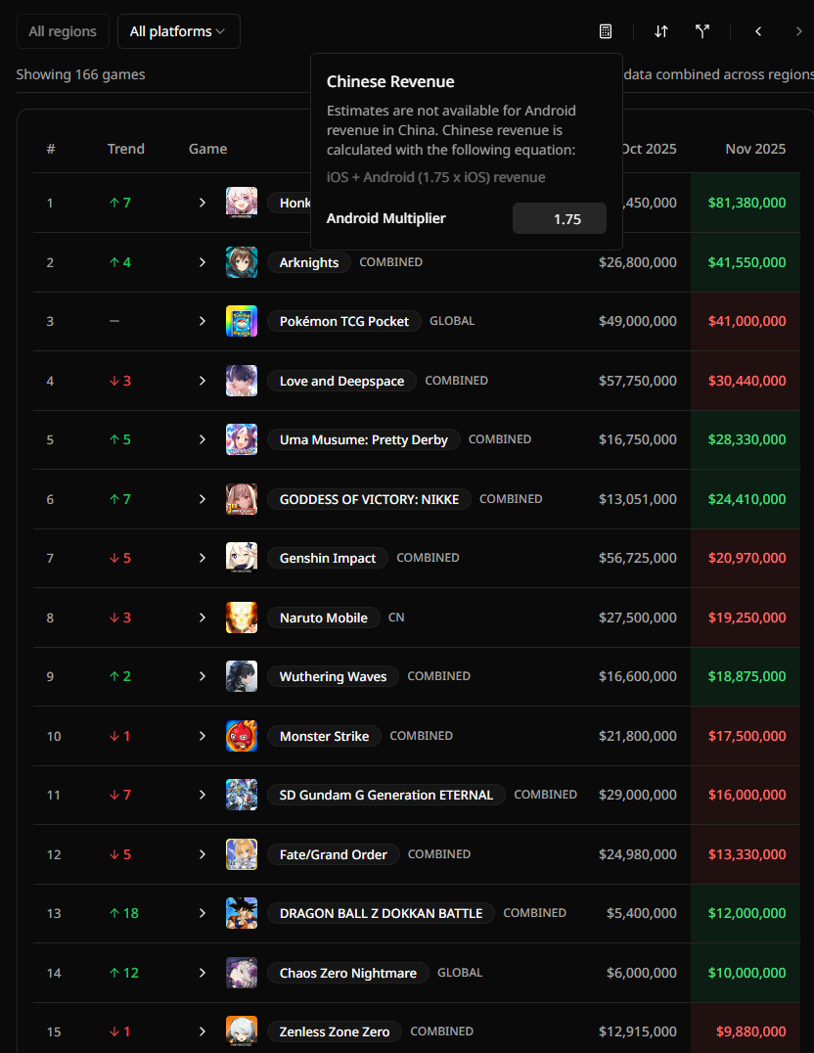
Task: Expand the Pokémon TCG Pocket row
Action: pyautogui.click(x=203, y=321)
